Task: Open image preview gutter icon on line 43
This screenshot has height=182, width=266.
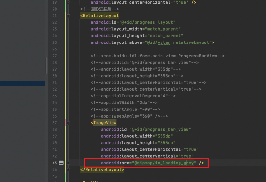Action: [61, 163]
